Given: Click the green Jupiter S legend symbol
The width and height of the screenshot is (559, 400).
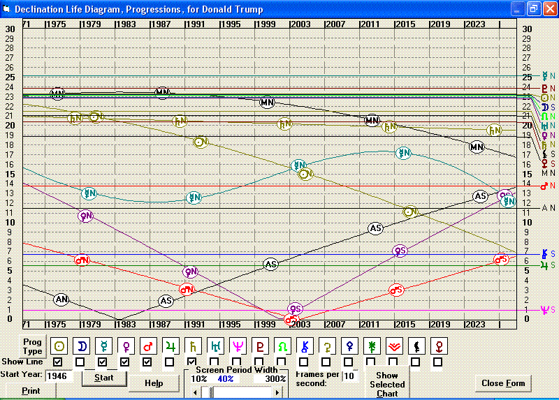Looking at the screenshot, I should (544, 265).
